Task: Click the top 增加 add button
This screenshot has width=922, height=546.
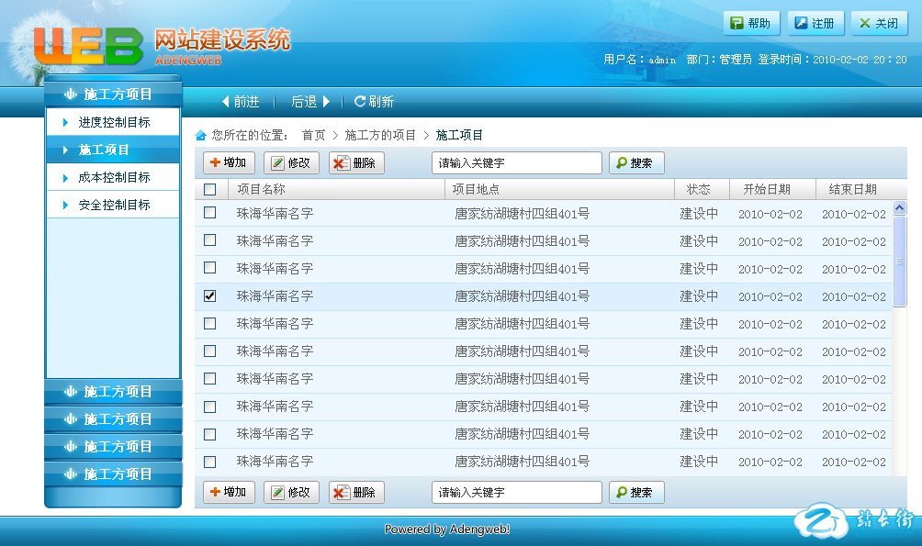Action: (x=229, y=163)
